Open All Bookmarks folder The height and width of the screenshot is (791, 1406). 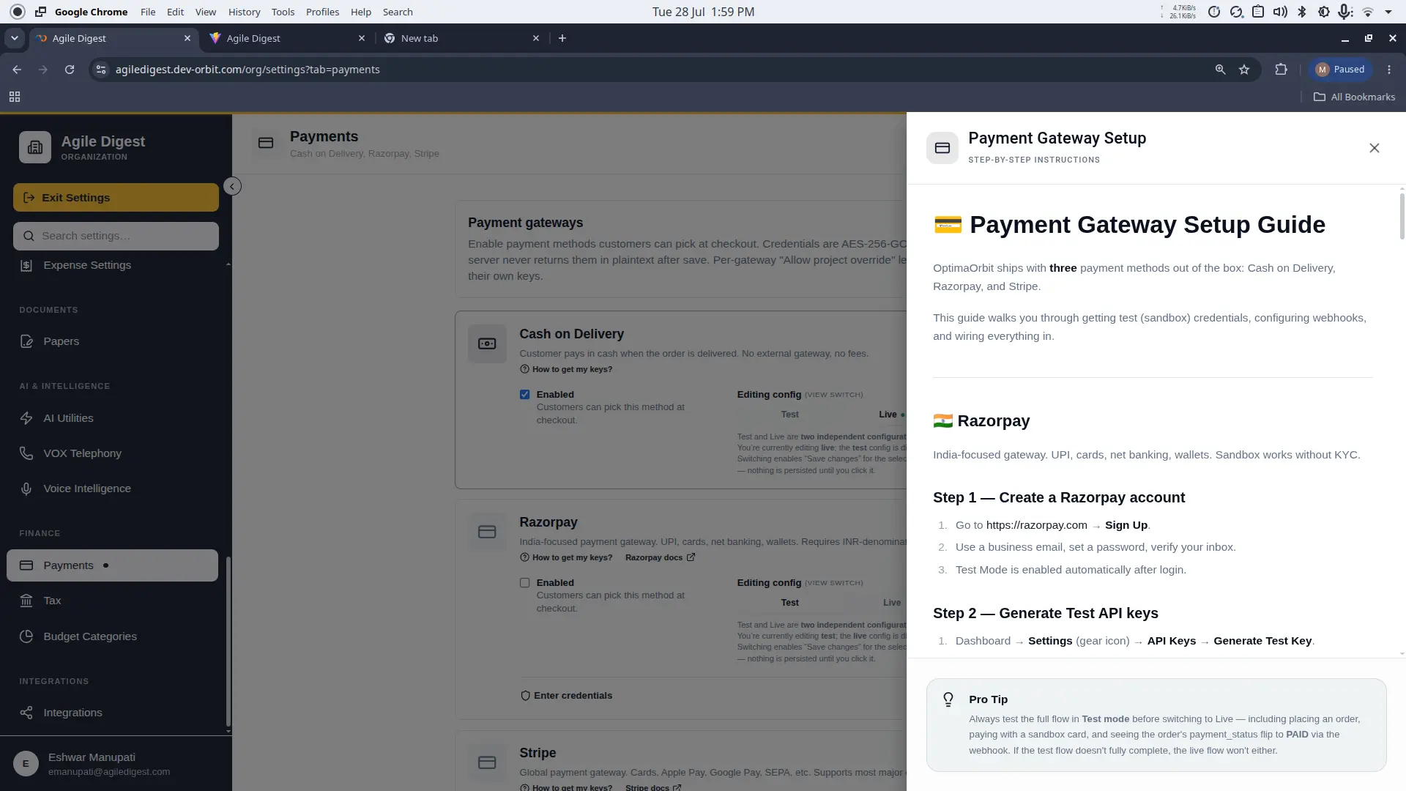(1354, 97)
